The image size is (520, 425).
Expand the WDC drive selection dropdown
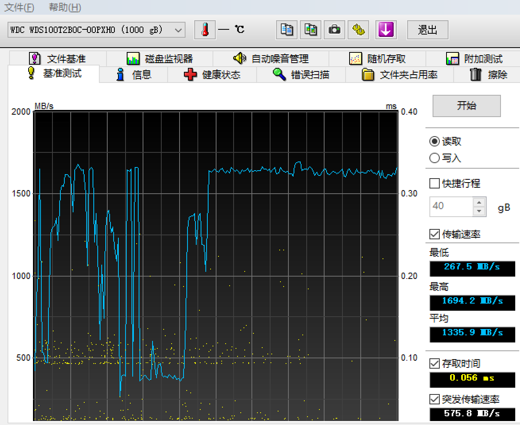[178, 30]
